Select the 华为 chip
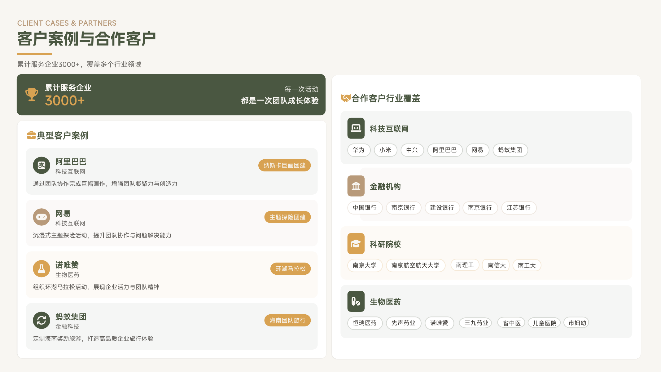 pyautogui.click(x=359, y=150)
